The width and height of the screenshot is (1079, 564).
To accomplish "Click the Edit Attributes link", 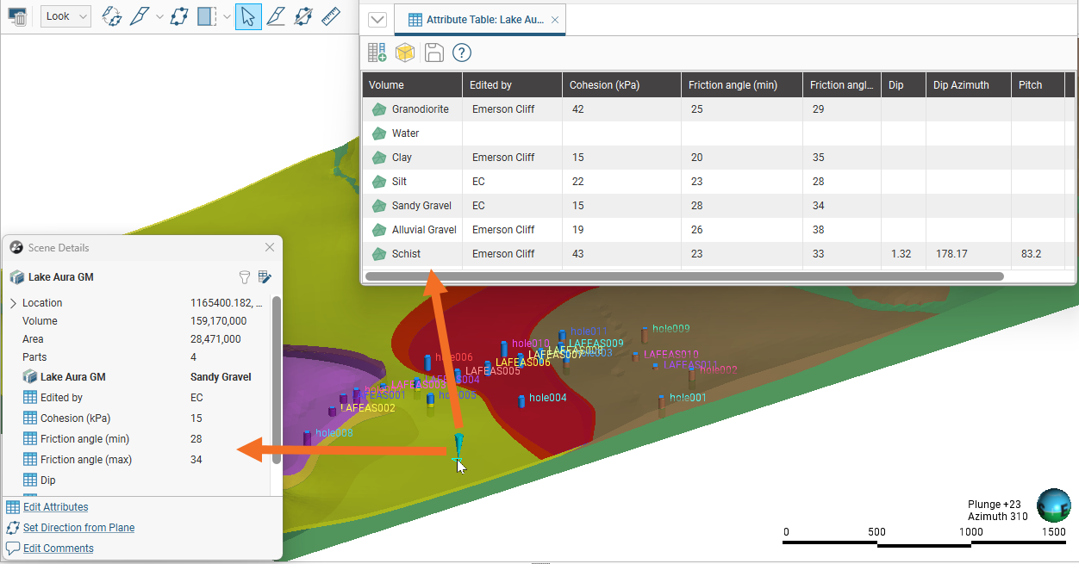I will 55,507.
